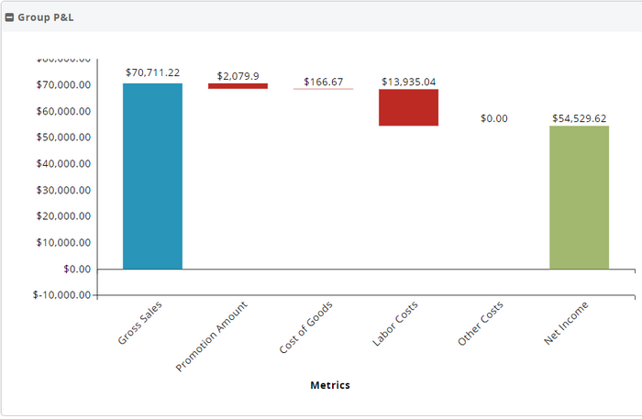Screen dimensions: 642x419
Task: Click the Metrics axis title
Action: point(329,385)
